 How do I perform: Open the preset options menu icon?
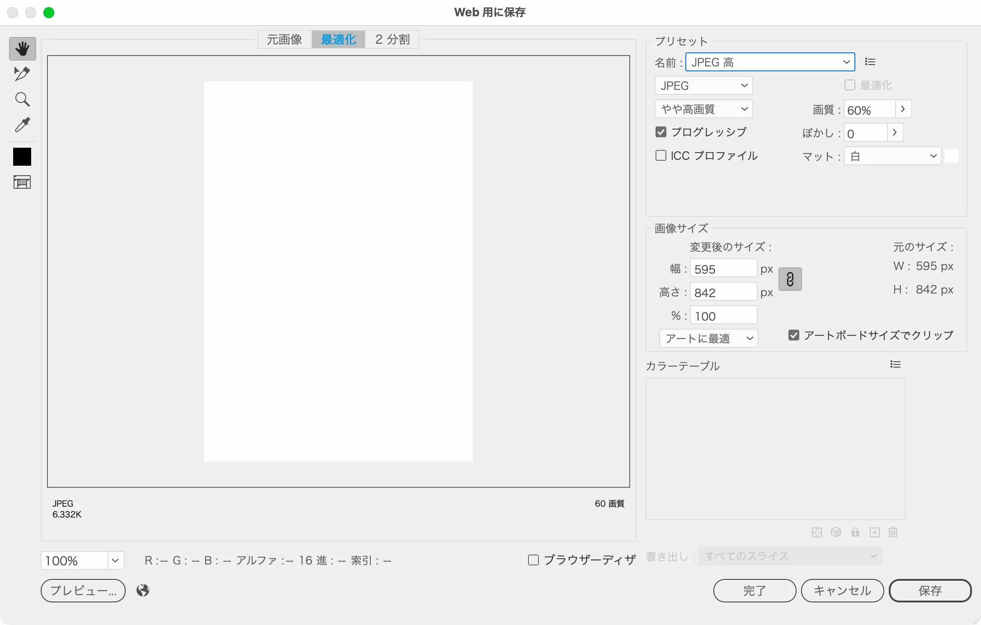(x=870, y=62)
